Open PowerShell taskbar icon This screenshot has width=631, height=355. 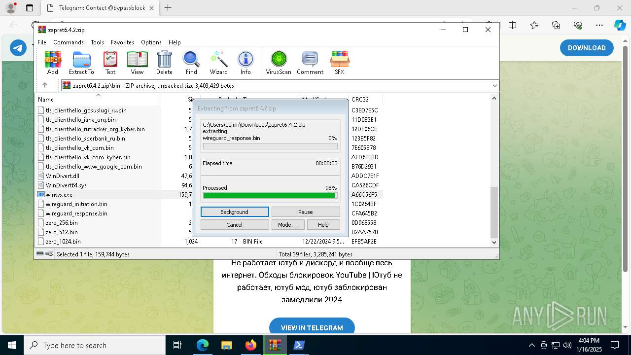pos(299,345)
